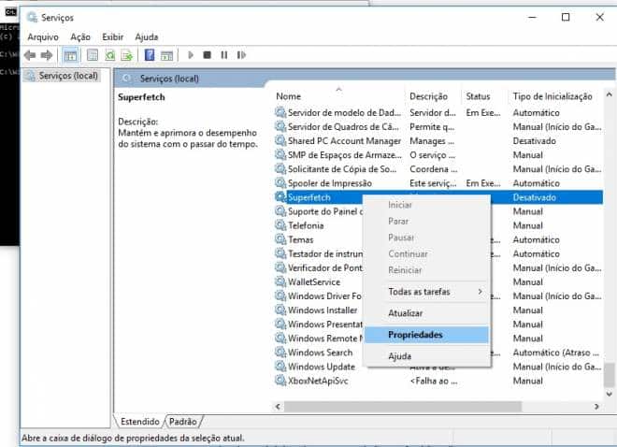This screenshot has width=617, height=447.
Task: Choose Propriedades in the context menu
Action: pyautogui.click(x=426, y=335)
